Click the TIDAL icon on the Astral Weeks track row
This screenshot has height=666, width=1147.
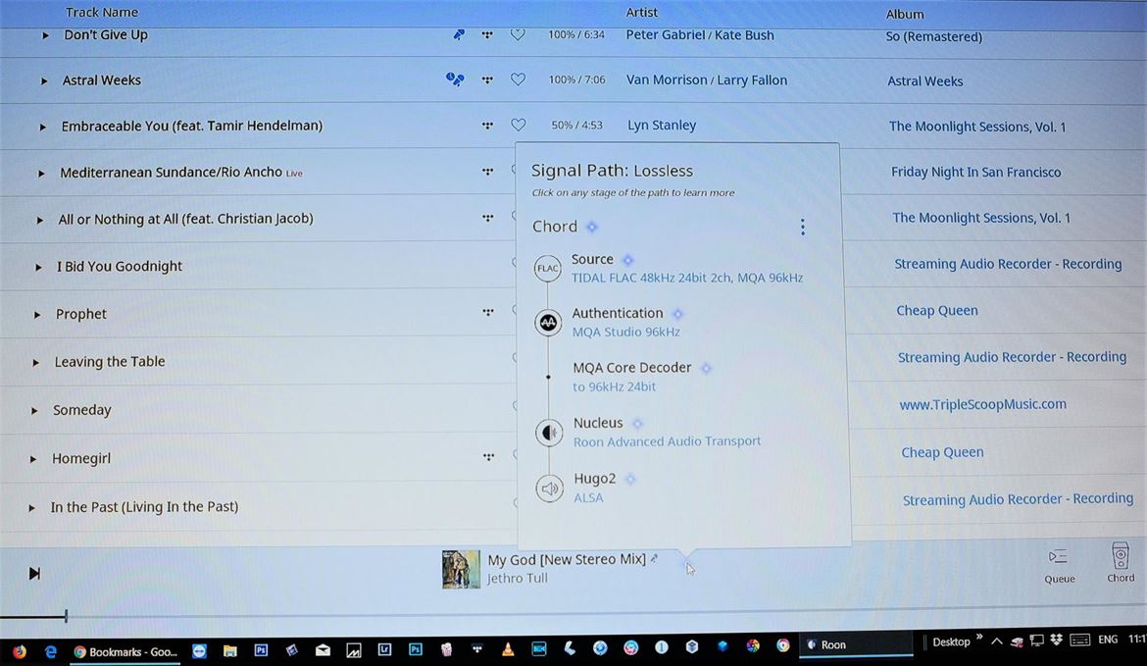point(487,79)
